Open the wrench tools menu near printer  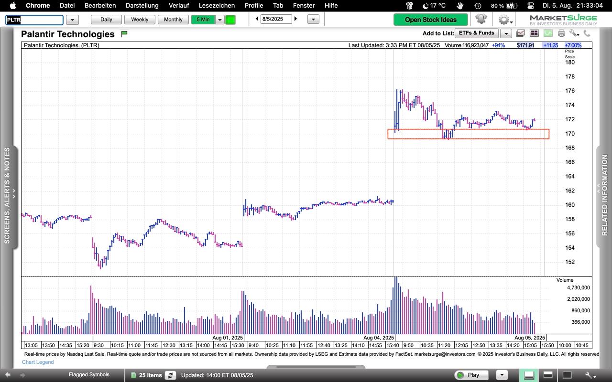574,33
